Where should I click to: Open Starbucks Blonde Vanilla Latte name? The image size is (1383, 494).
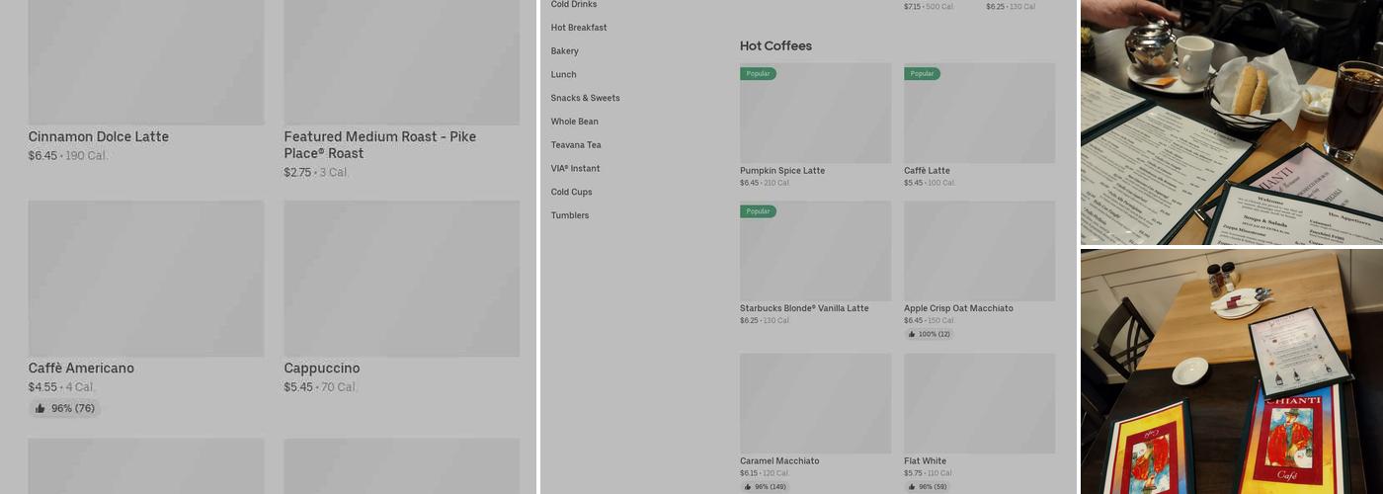[x=804, y=308]
